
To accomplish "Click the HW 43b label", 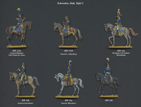I will point(109,100).
